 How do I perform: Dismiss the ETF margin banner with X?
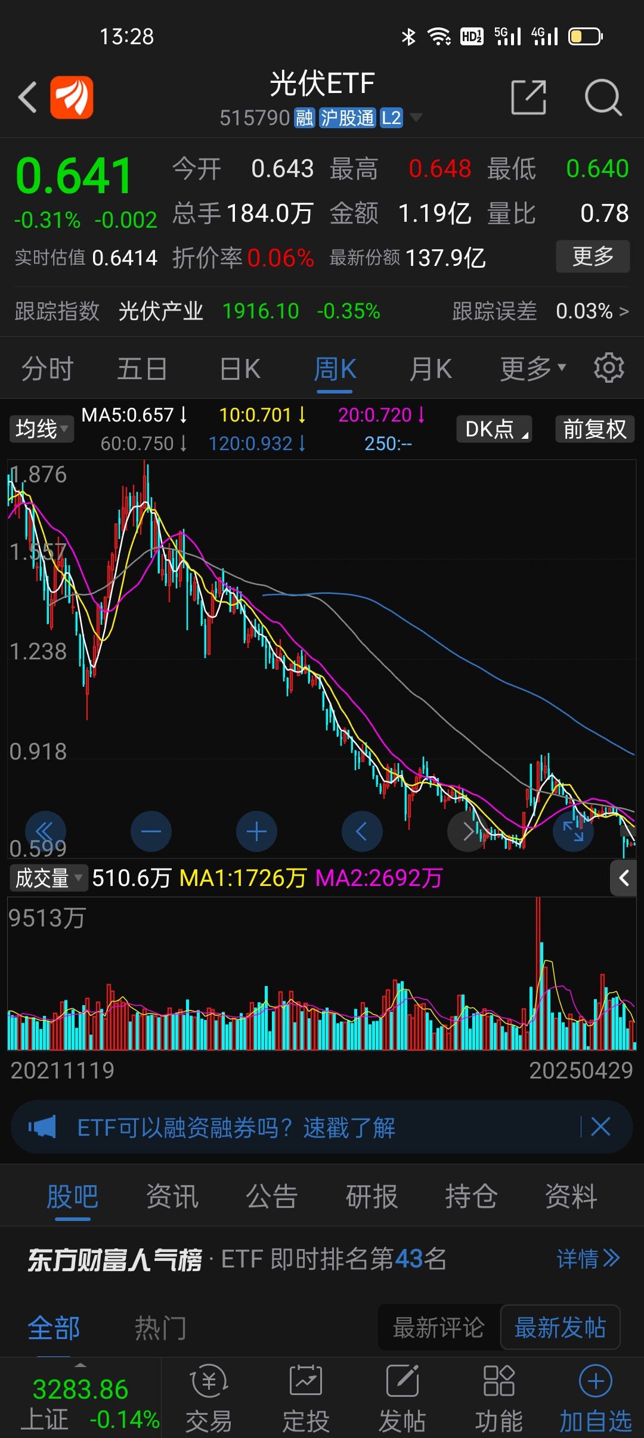point(600,1127)
